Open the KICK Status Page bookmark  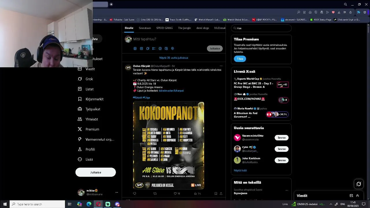tap(321, 20)
